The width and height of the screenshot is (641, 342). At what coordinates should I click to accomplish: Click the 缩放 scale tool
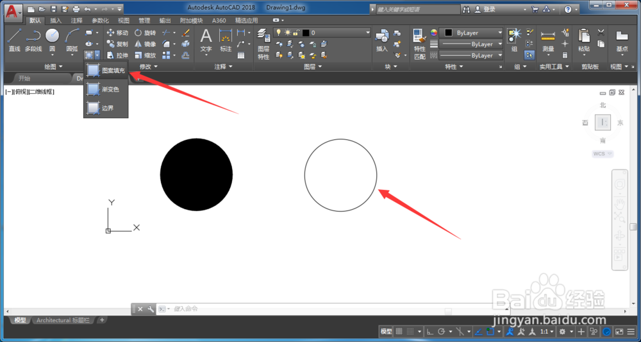(x=145, y=55)
